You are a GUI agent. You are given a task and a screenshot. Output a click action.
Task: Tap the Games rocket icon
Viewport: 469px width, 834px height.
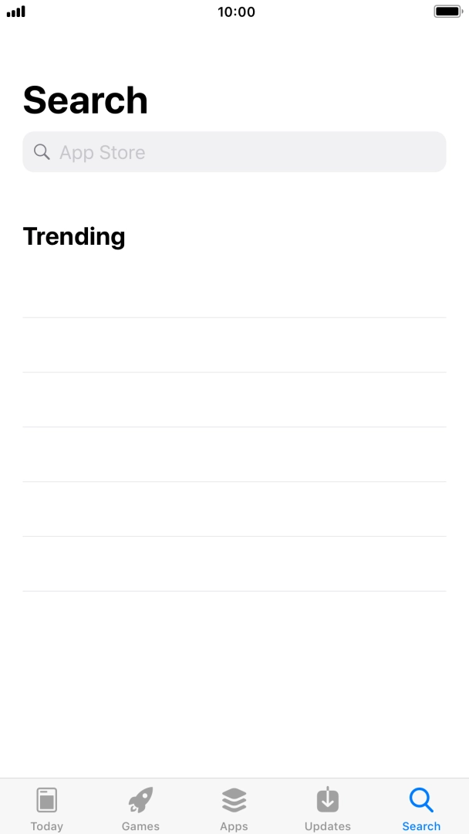140,800
